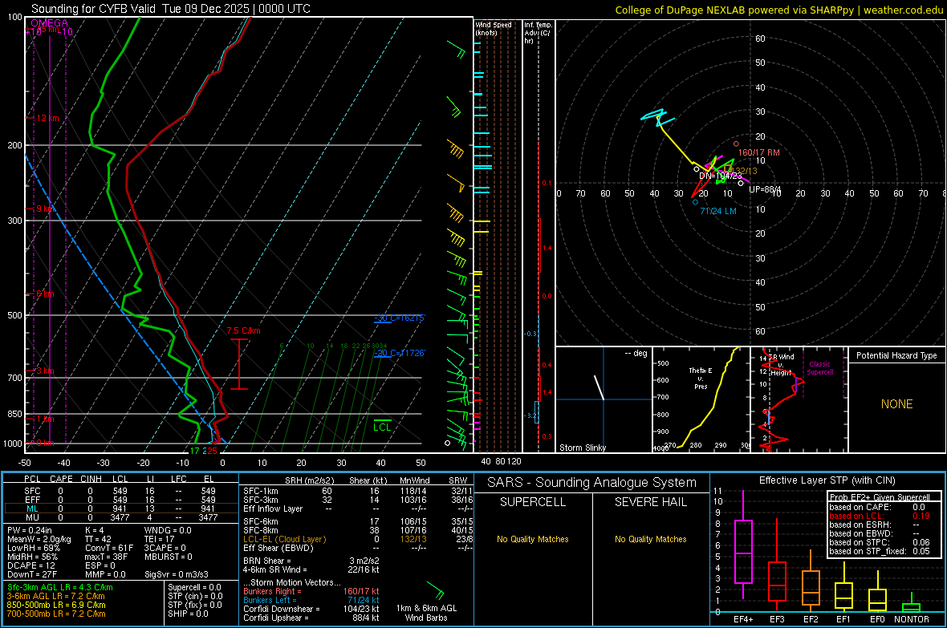Click the sounding title for CYFB
This screenshot has width=947, height=628.
171,9
